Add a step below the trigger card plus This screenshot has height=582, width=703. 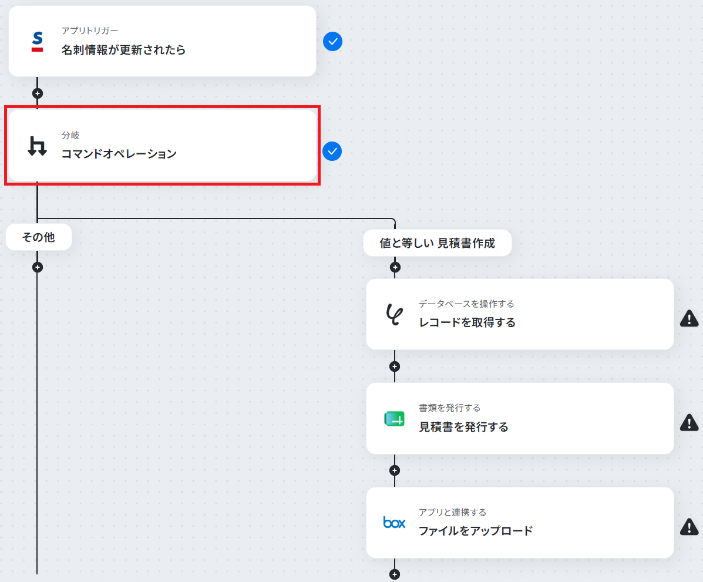pos(38,93)
